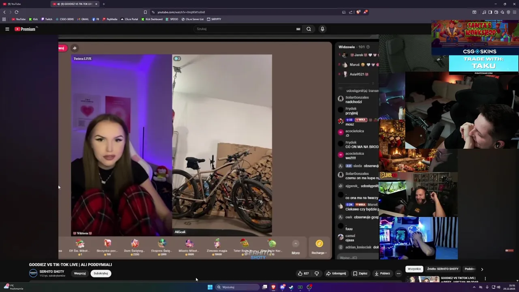Open the Brave playlist music icon
This screenshot has height=292, width=519.
pos(484,12)
